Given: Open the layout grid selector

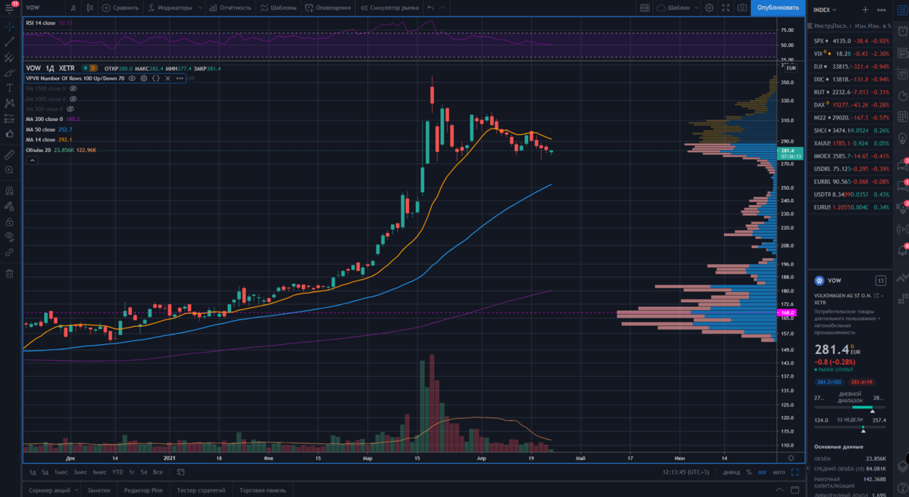Looking at the screenshot, I should click(645, 8).
